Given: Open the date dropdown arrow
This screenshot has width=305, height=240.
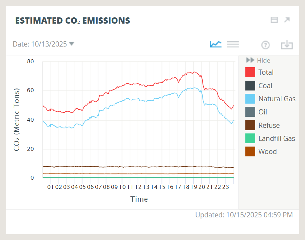Looking at the screenshot, I should tap(71, 44).
